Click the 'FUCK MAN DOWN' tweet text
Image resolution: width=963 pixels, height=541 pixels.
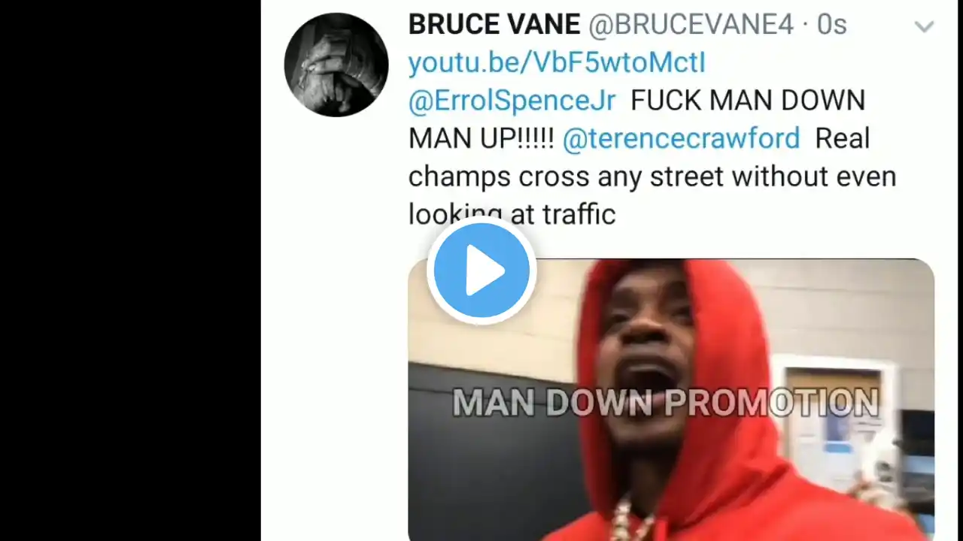(748, 101)
